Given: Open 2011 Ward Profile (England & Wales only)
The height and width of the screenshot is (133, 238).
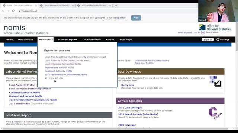Looking at the screenshot, I should (19, 103).
